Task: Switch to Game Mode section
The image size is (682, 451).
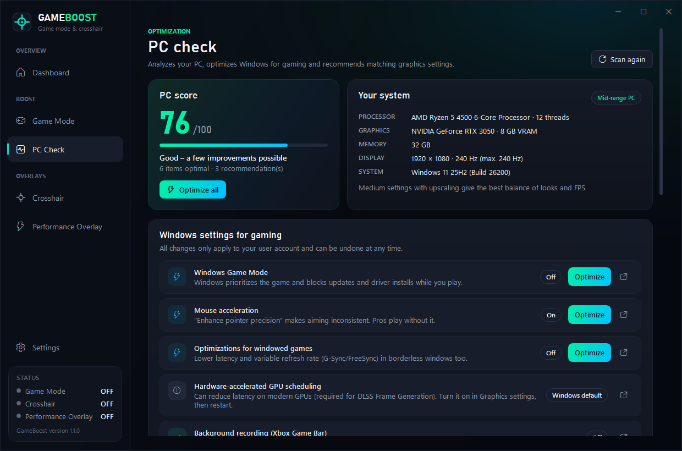Action: coord(65,121)
